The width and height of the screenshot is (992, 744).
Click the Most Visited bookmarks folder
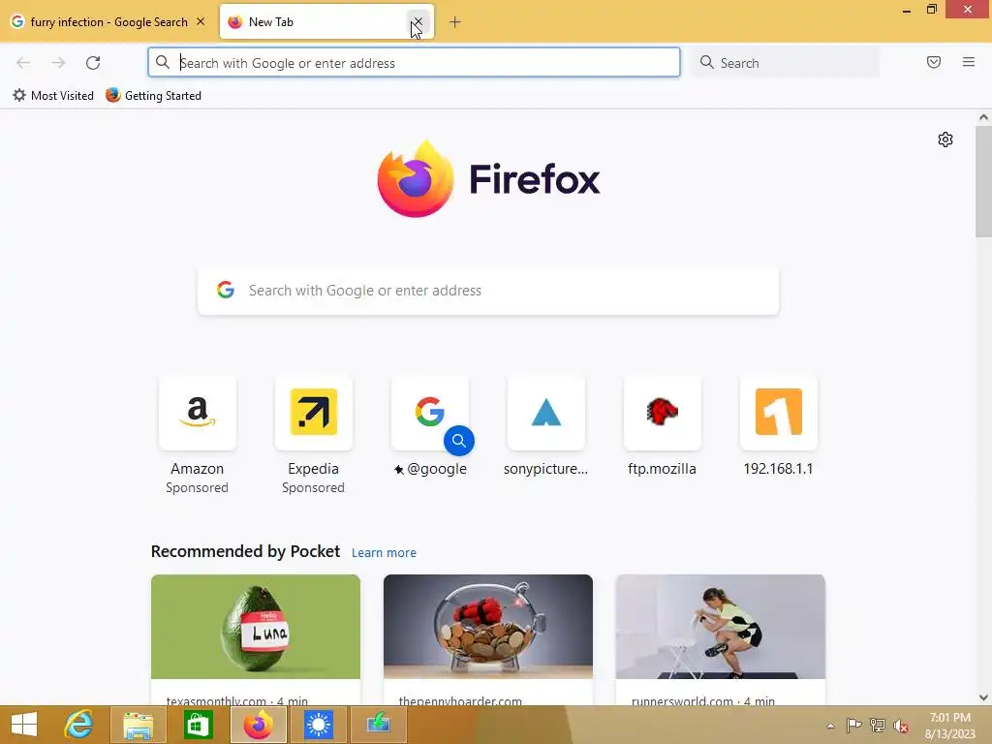[x=53, y=96]
